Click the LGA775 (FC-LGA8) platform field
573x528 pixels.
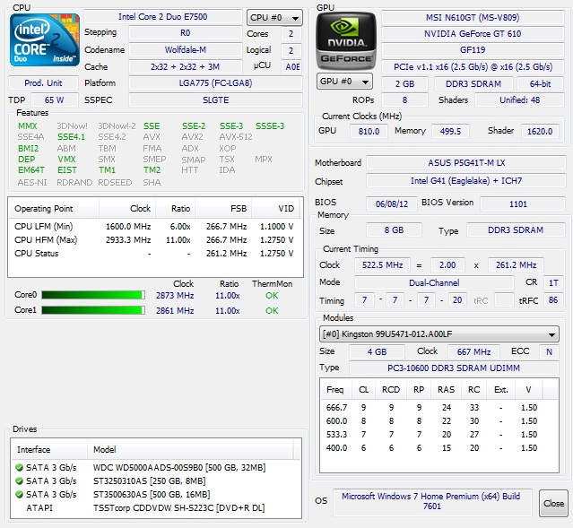215,83
